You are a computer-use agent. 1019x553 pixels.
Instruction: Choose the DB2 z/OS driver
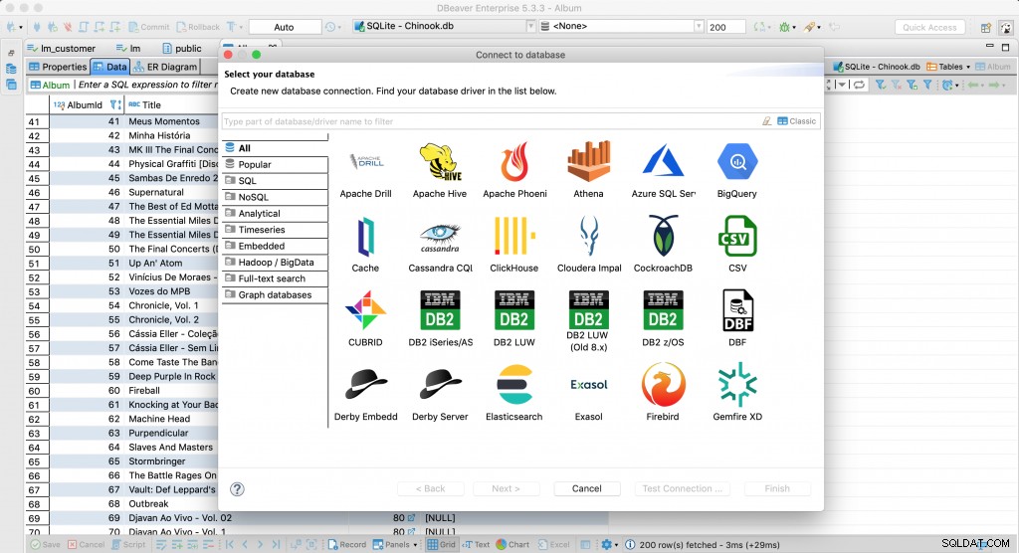pos(663,310)
